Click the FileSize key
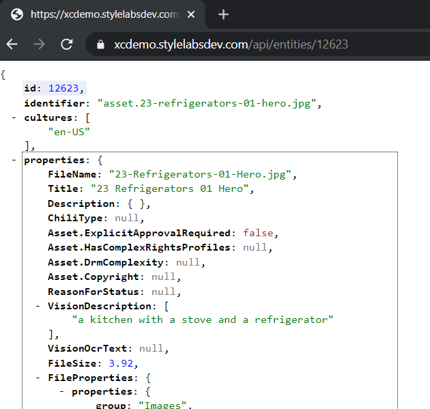This screenshot has width=430, height=409. point(72,363)
